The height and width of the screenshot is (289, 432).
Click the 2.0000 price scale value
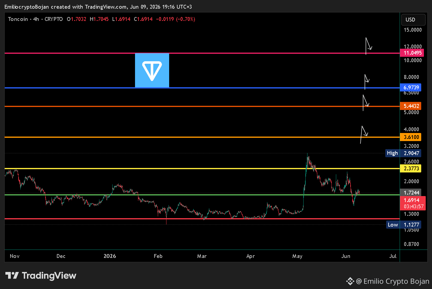[x=411, y=181]
